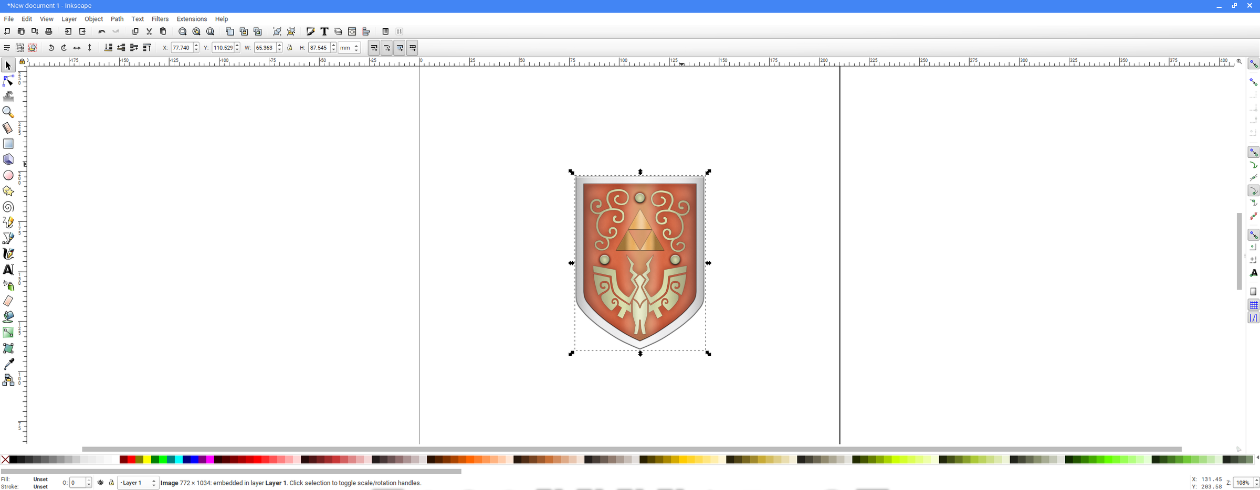Toggle width/height lock ratio
1260x490 pixels.
point(290,48)
